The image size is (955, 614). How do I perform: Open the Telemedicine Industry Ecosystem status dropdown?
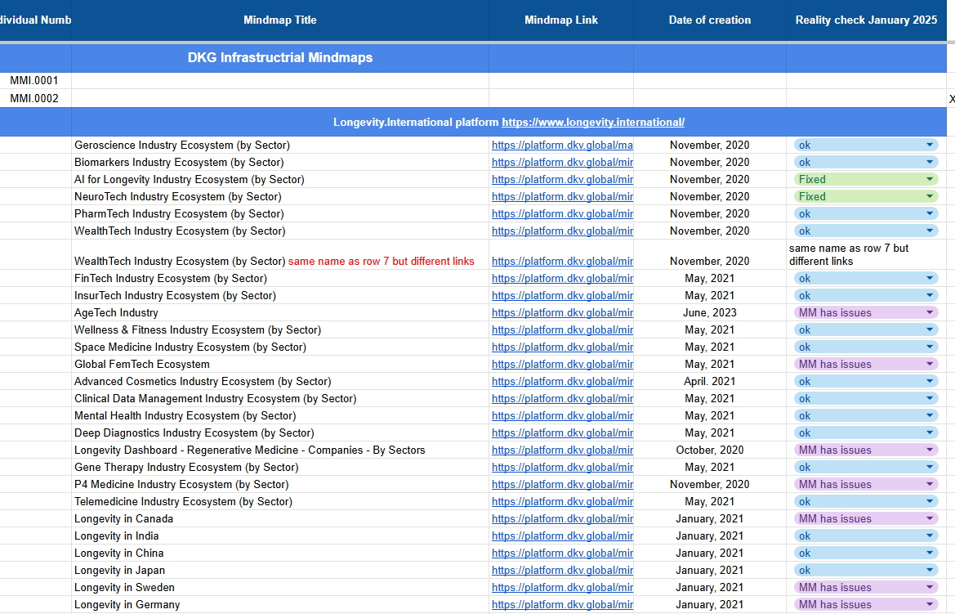[x=930, y=502]
